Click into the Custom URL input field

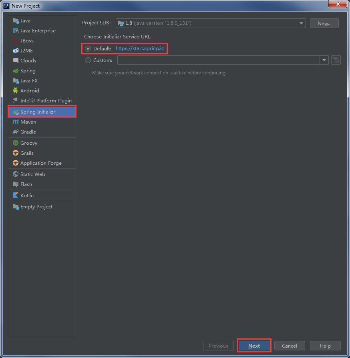coord(219,60)
